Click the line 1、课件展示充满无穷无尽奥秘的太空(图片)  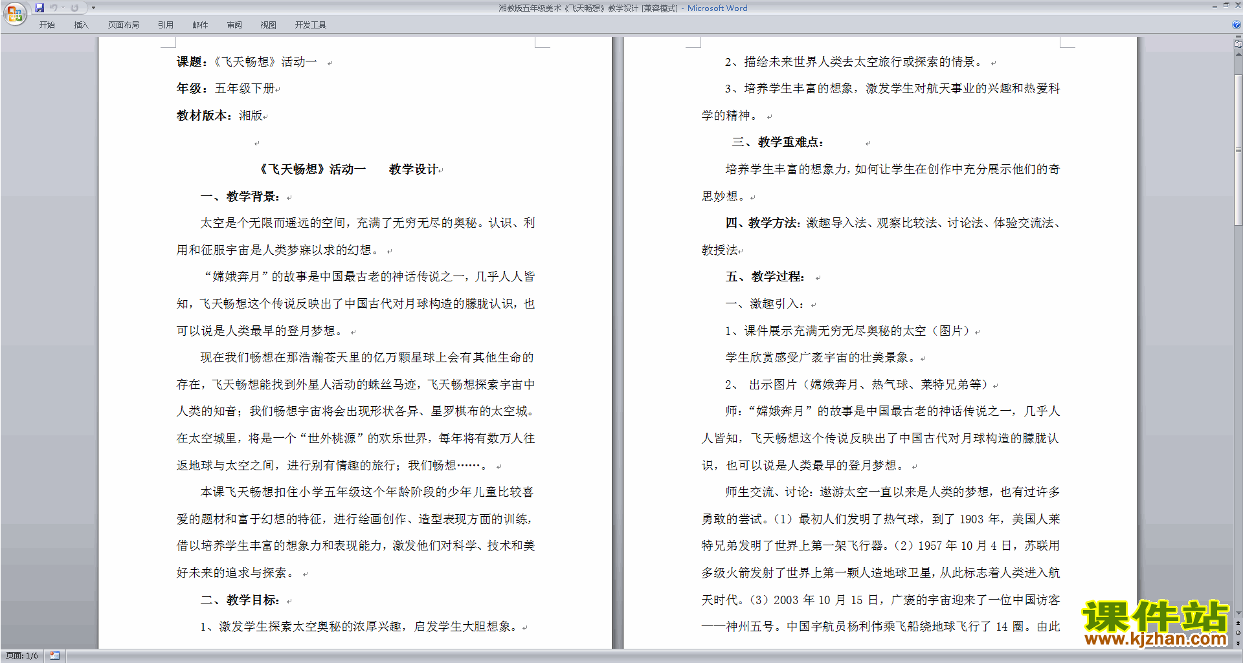click(x=849, y=331)
